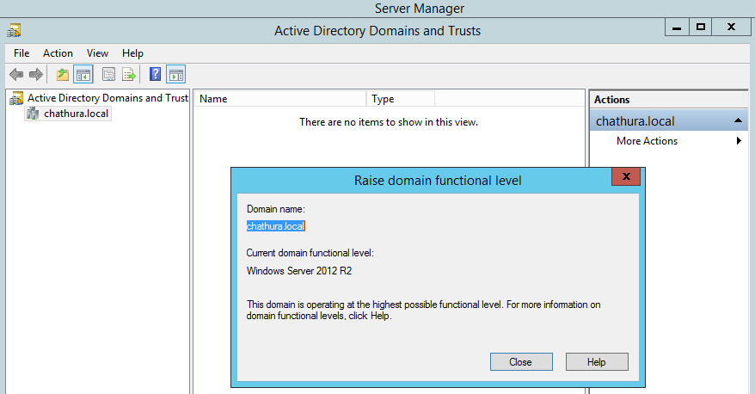Toggle Show/Hide Console Tree toolbar icon
Viewport: 755px width, 394px height.
tap(83, 75)
